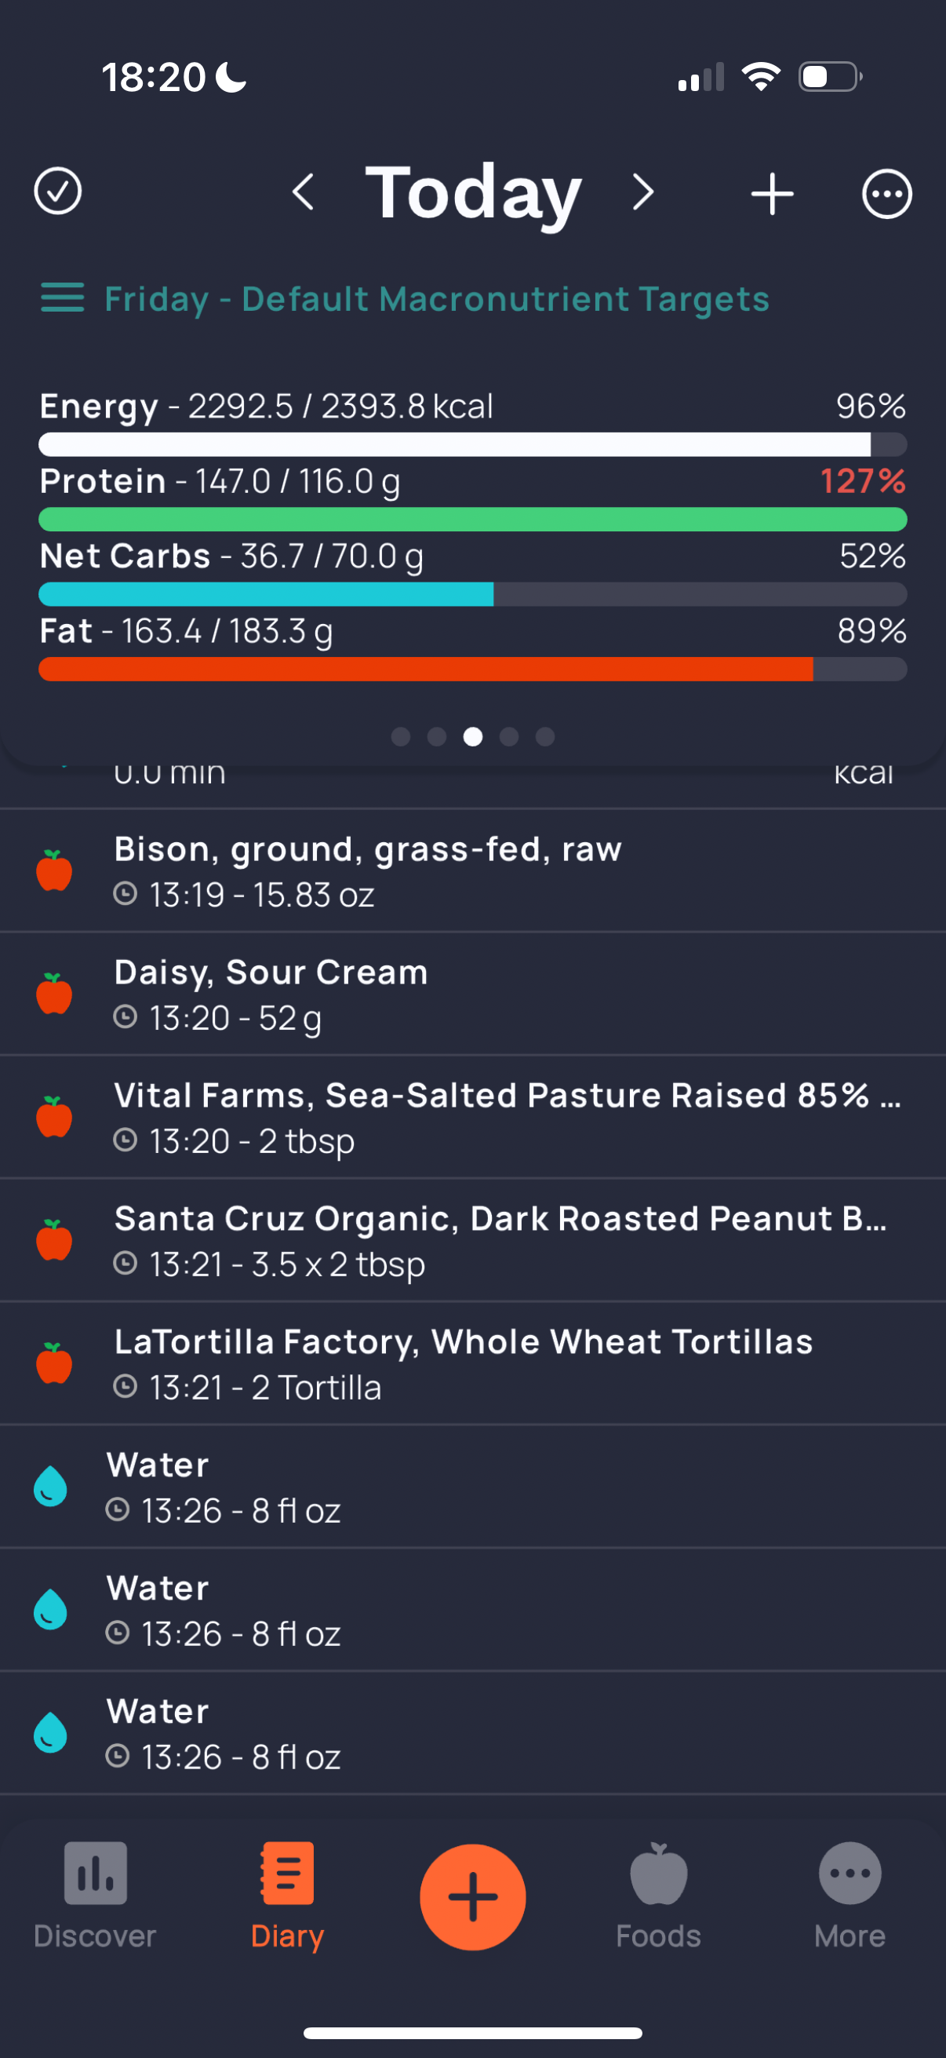Image resolution: width=946 pixels, height=2058 pixels.
Task: Go to next day with right chevron
Action: click(x=642, y=192)
